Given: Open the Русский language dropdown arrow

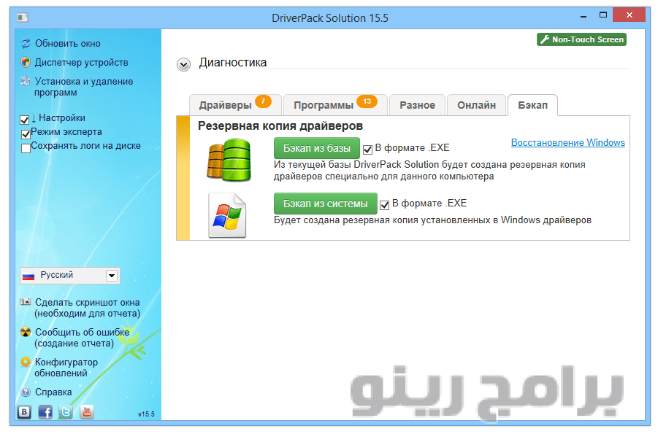Looking at the screenshot, I should (x=112, y=276).
